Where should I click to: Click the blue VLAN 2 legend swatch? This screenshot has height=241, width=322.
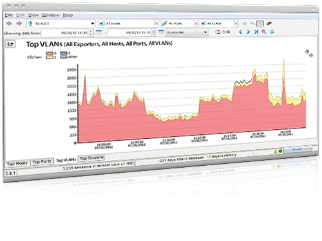64,53
